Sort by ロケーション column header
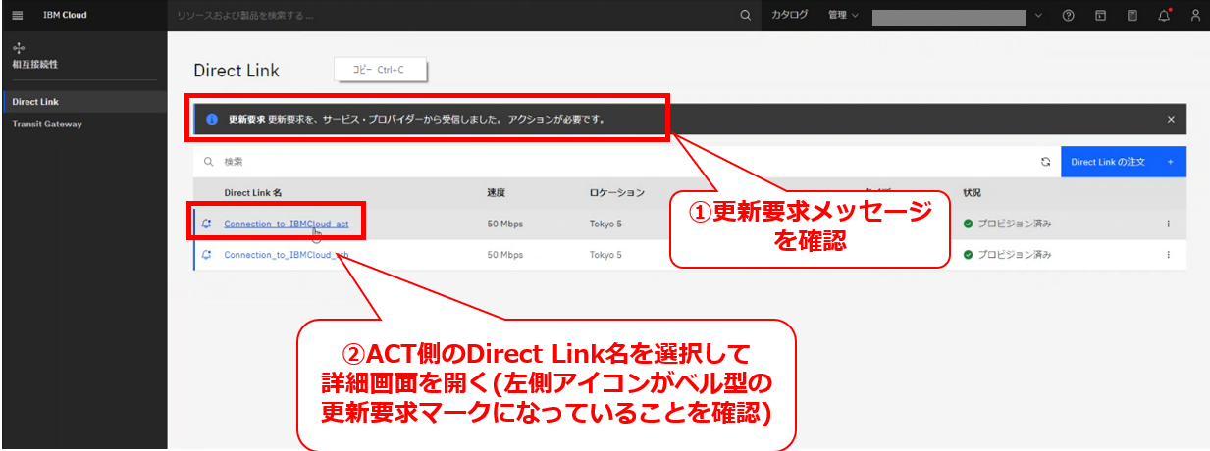Viewport: 1210px width, 451px height. click(x=617, y=193)
